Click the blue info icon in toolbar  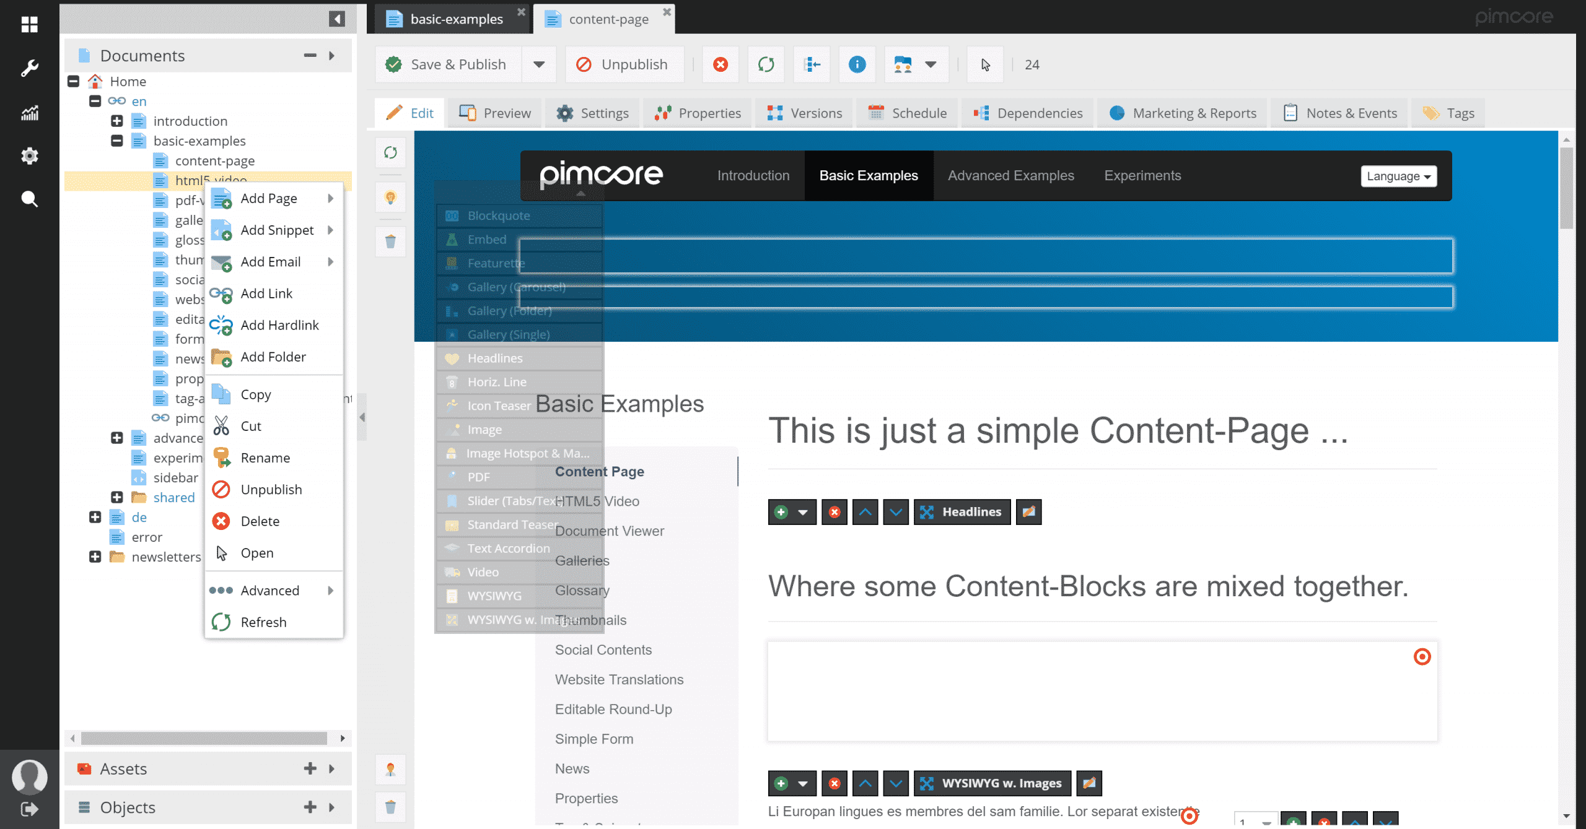(857, 64)
